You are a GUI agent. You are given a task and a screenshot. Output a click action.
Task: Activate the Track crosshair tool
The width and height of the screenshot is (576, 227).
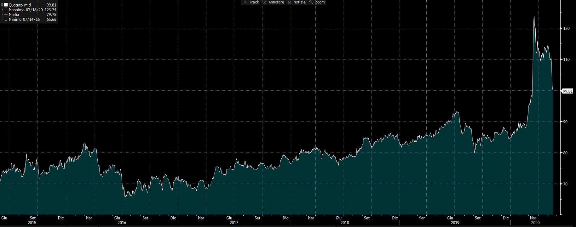click(251, 2)
